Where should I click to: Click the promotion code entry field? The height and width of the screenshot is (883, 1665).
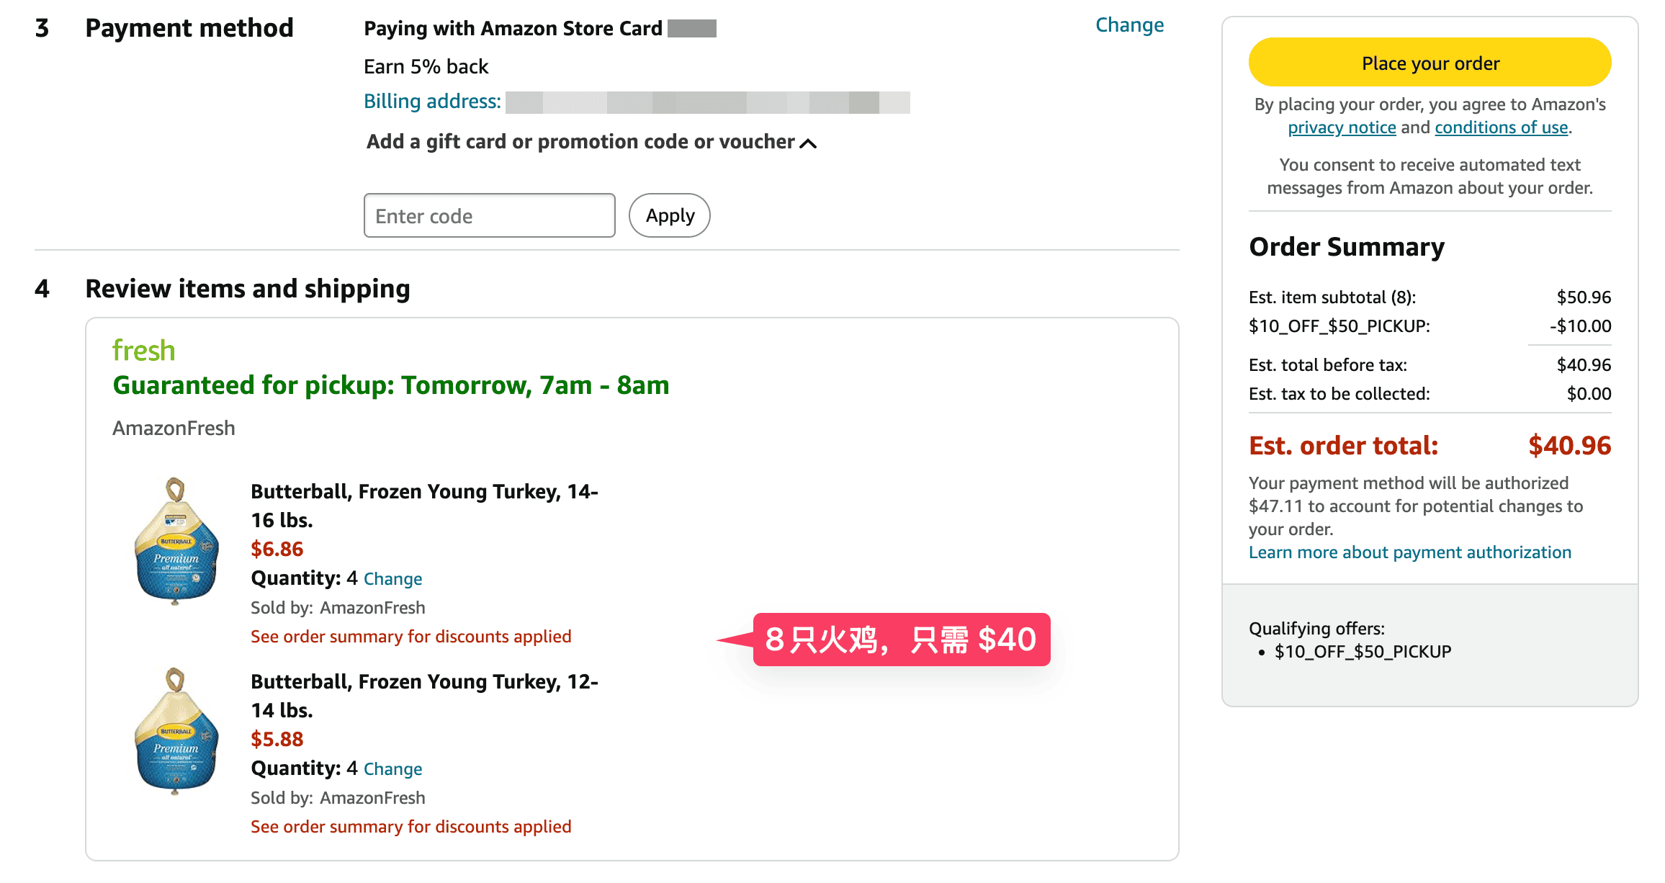[489, 215]
